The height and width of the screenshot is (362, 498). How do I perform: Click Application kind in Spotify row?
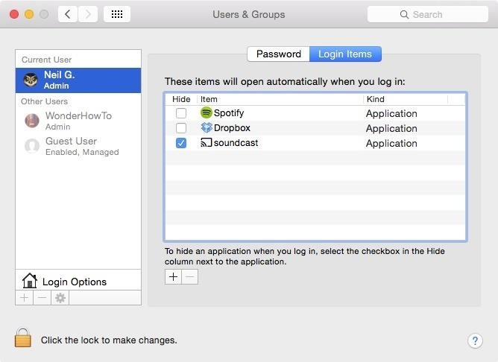tap(391, 113)
